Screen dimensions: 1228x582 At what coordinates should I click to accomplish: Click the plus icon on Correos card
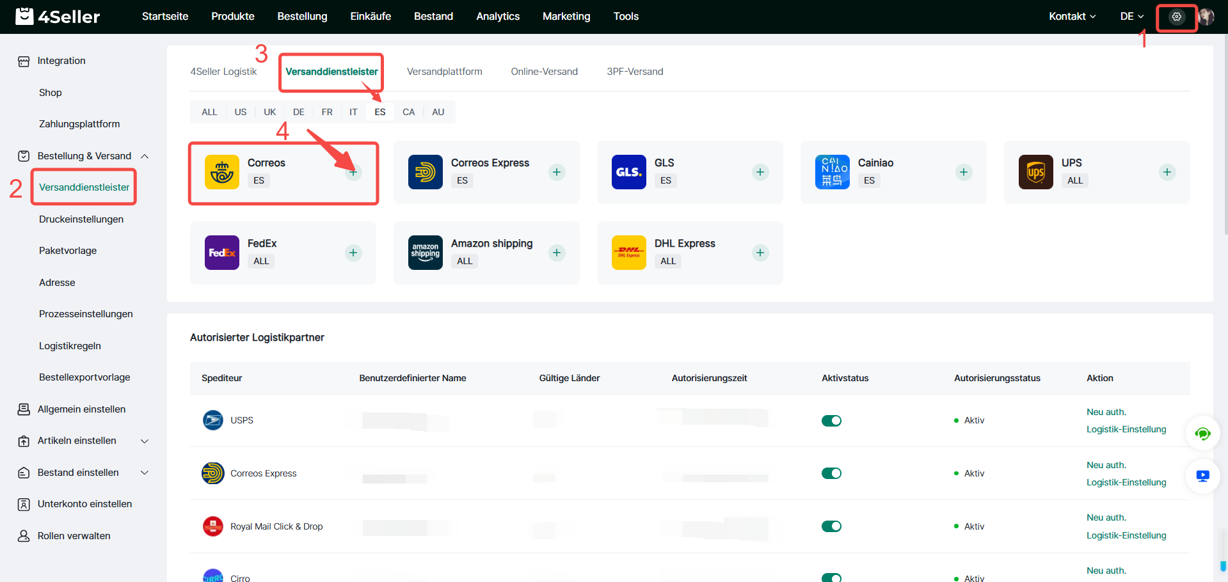353,172
